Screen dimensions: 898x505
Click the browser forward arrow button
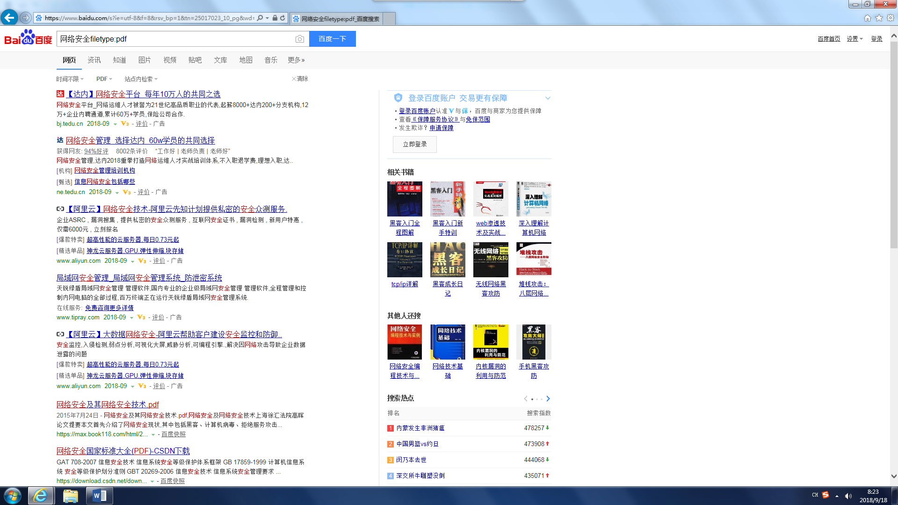click(x=26, y=18)
